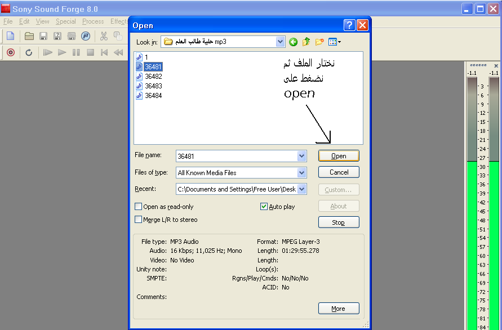Image resolution: width=502 pixels, height=330 pixels.
Task: Select file "36481" in the list
Action: (x=153, y=66)
